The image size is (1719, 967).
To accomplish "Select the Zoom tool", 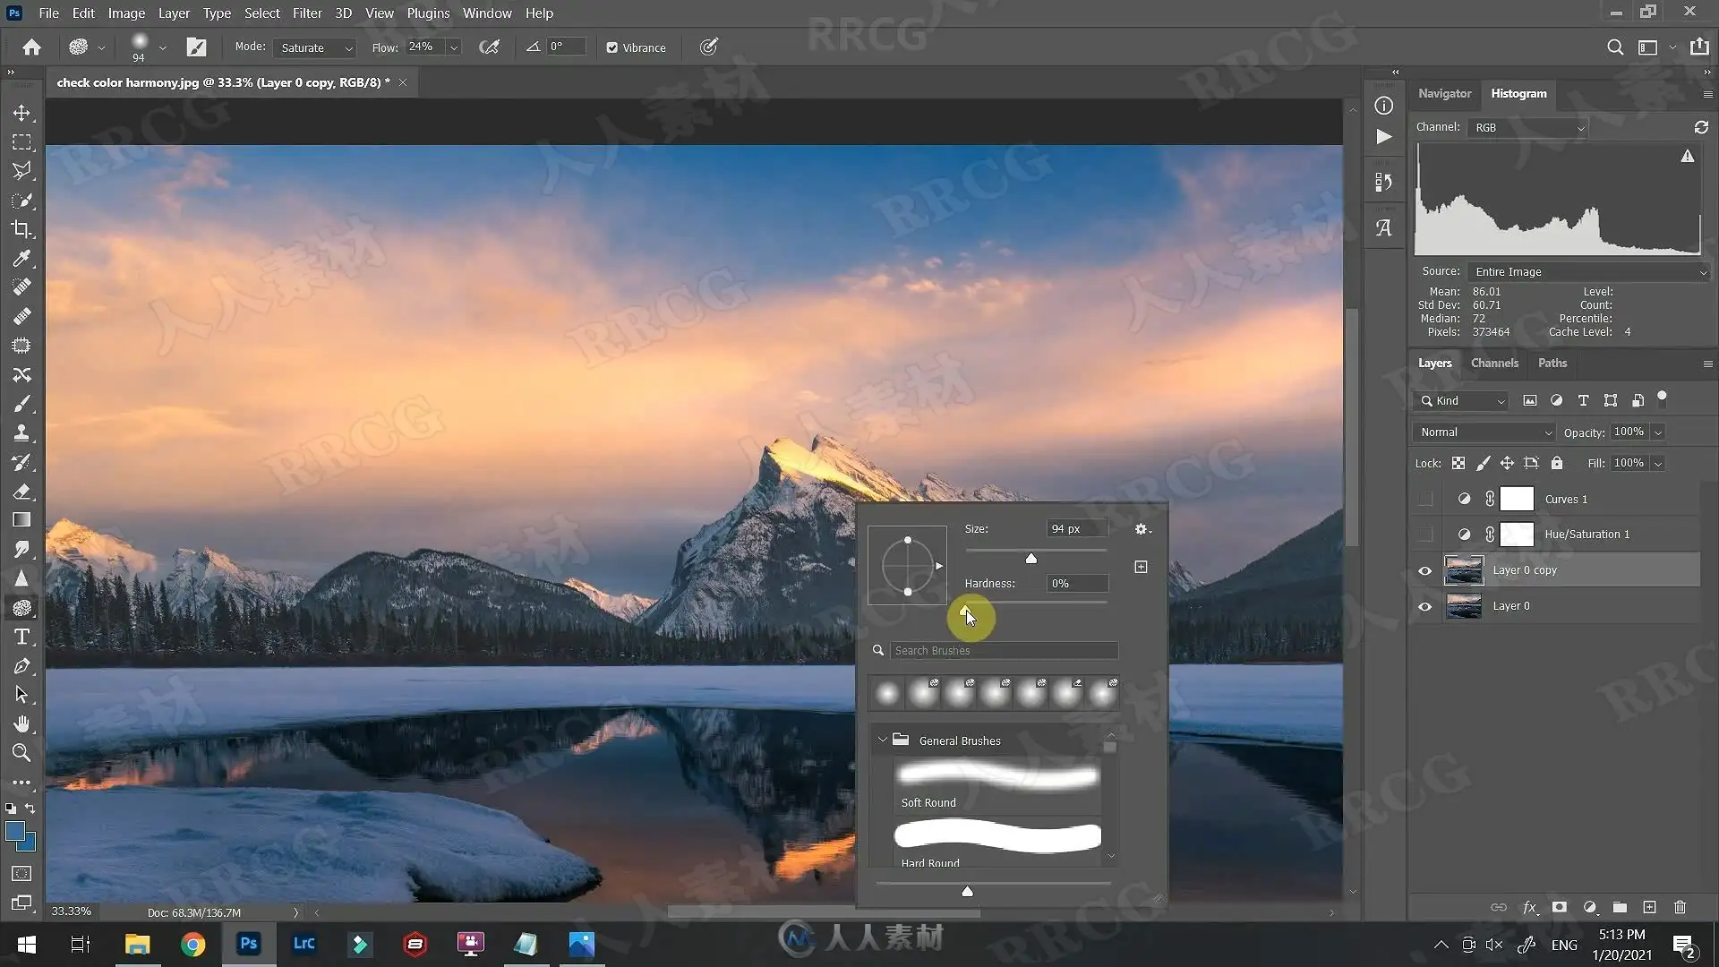I will tap(21, 753).
